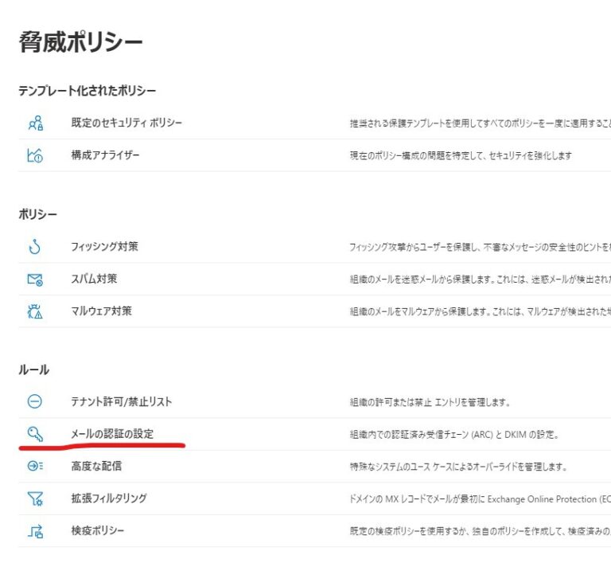Open スパム対策 policy
Viewport: 611px width, 563px height.
coord(94,279)
